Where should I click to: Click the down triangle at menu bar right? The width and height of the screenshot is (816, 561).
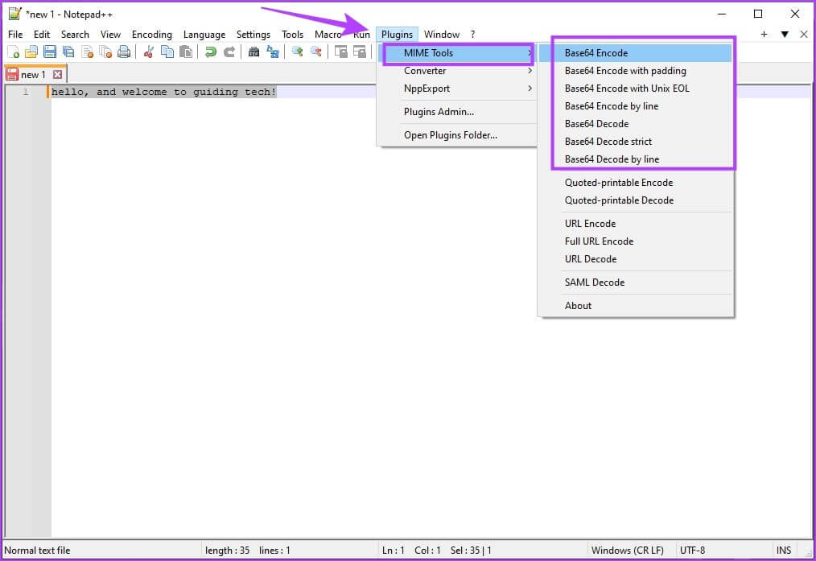tap(785, 35)
